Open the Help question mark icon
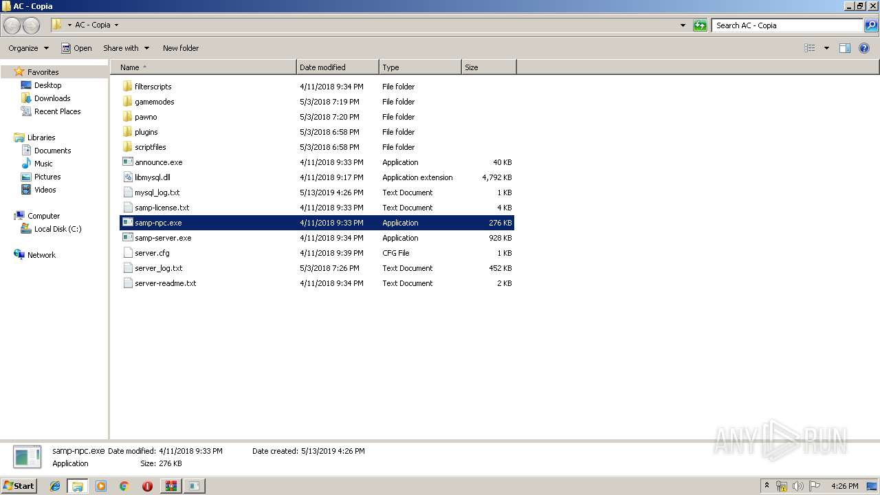Viewport: 880px width, 495px height. point(865,48)
